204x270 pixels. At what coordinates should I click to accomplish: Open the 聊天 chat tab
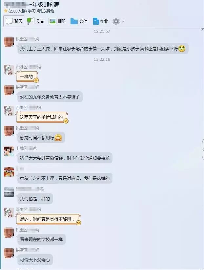coord(14,21)
